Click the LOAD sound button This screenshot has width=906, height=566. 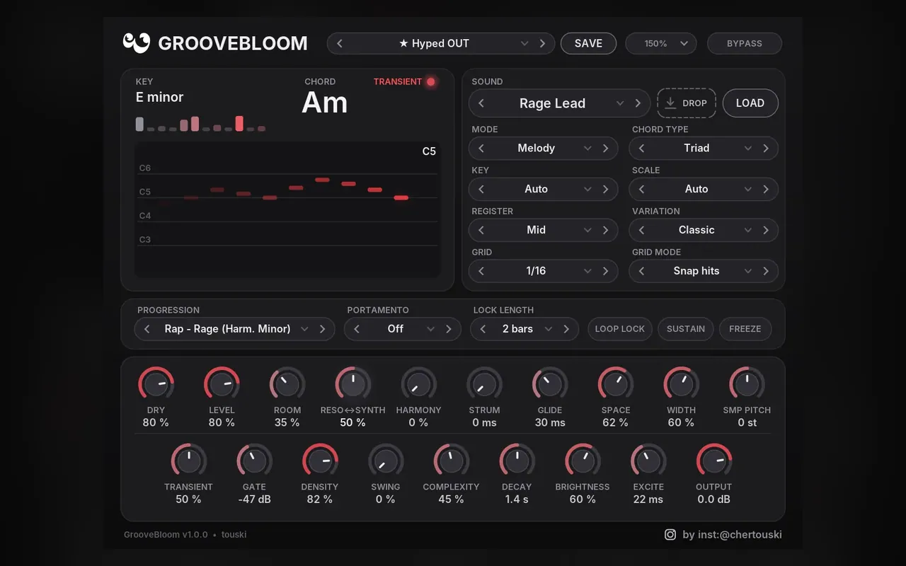(x=750, y=103)
